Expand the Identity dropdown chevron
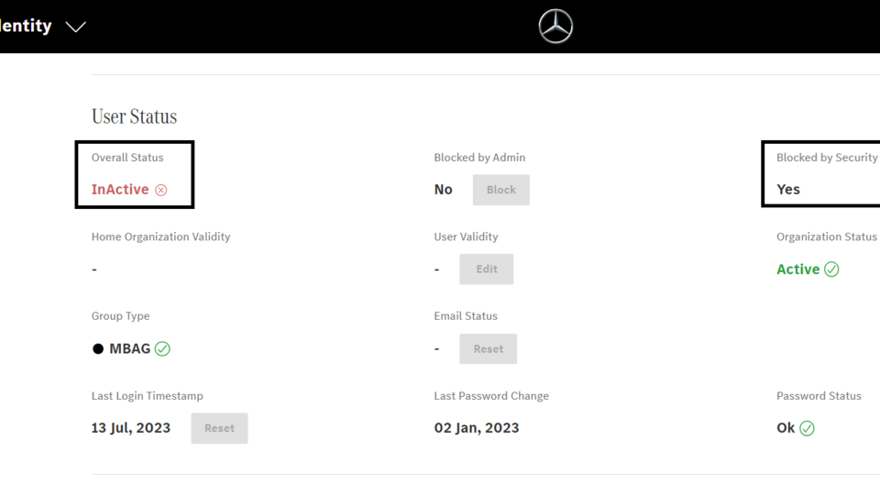The height and width of the screenshot is (495, 880). [76, 27]
